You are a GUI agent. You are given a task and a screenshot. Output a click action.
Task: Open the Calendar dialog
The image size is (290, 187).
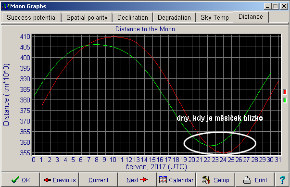(176, 180)
